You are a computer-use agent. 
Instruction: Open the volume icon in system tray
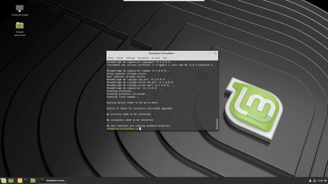(325, 180)
